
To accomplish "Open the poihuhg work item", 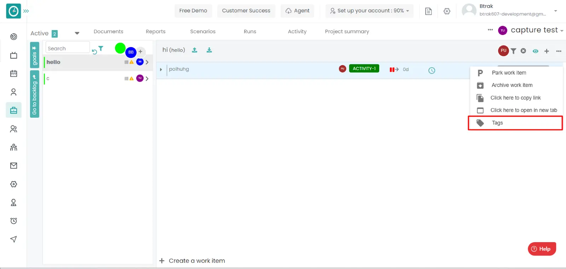I will pyautogui.click(x=179, y=69).
